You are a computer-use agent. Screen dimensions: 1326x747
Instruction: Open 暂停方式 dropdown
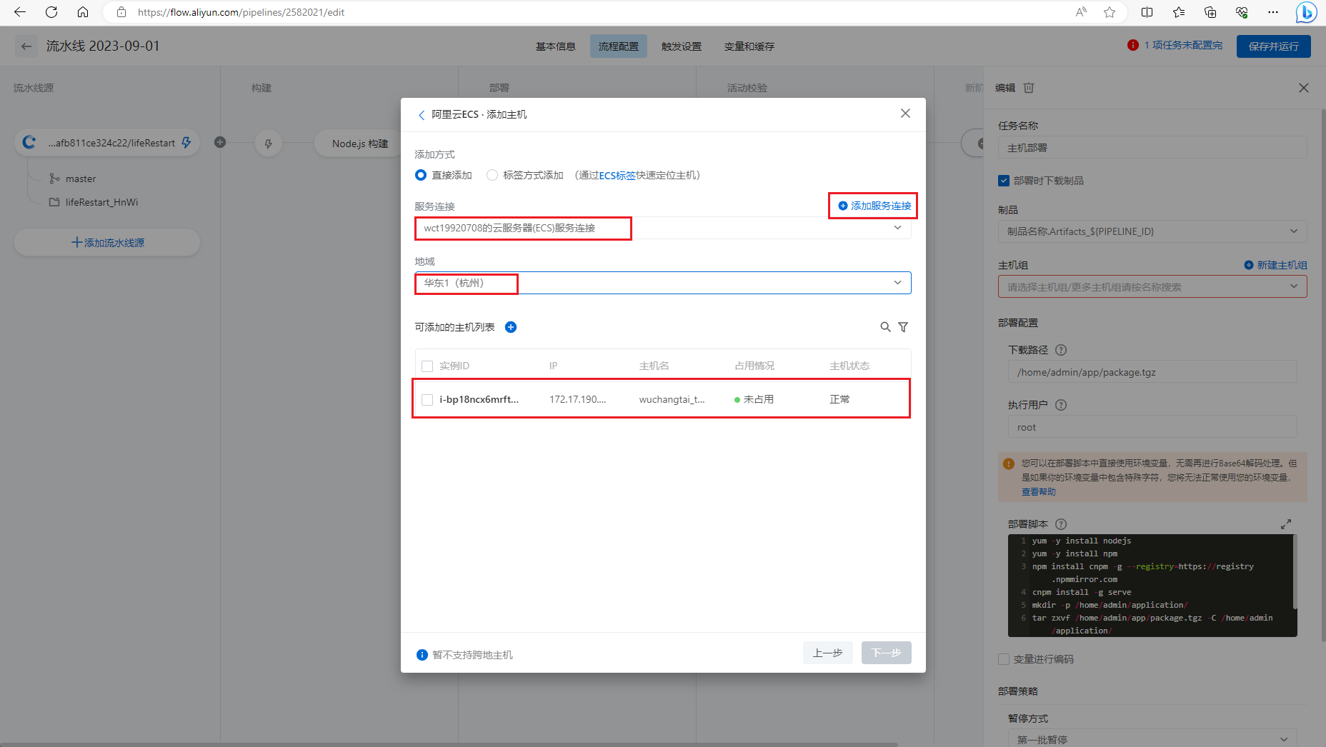[x=1152, y=738]
